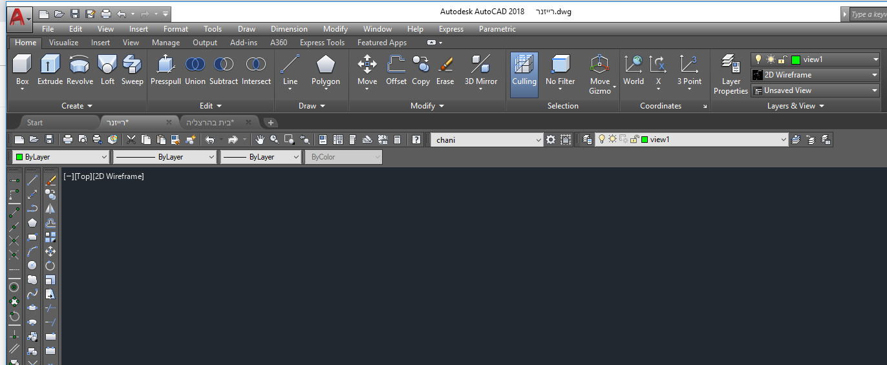Click the Cut scissors icon in toolbar
The width and height of the screenshot is (887, 365).
pos(131,139)
